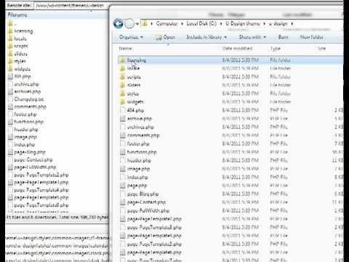Click page.php file icon in Explorer
Image resolution: width=349 pixels, height=262 pixels.
coord(123,186)
